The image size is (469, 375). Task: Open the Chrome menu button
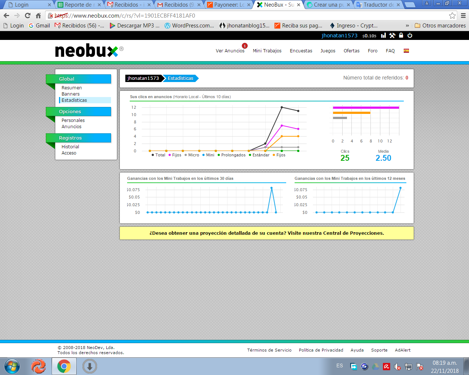[x=463, y=15]
